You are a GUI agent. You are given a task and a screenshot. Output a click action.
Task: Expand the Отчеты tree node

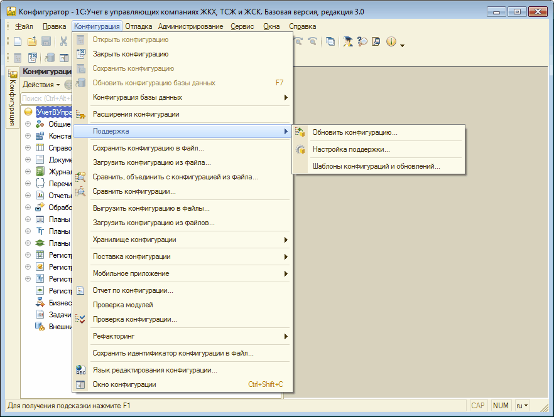28,195
